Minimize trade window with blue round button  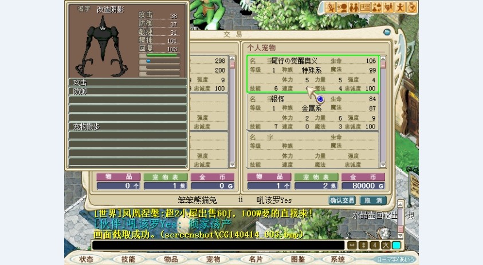[x=387, y=33]
